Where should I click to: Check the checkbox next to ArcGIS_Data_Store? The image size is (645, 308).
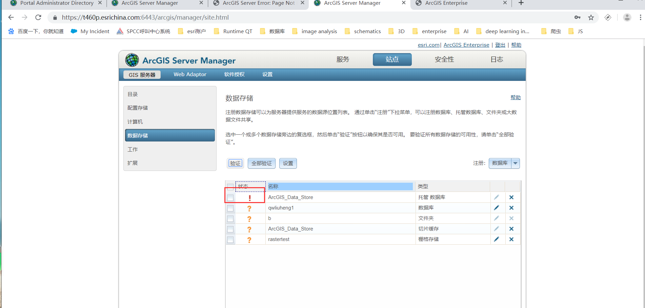click(x=230, y=198)
